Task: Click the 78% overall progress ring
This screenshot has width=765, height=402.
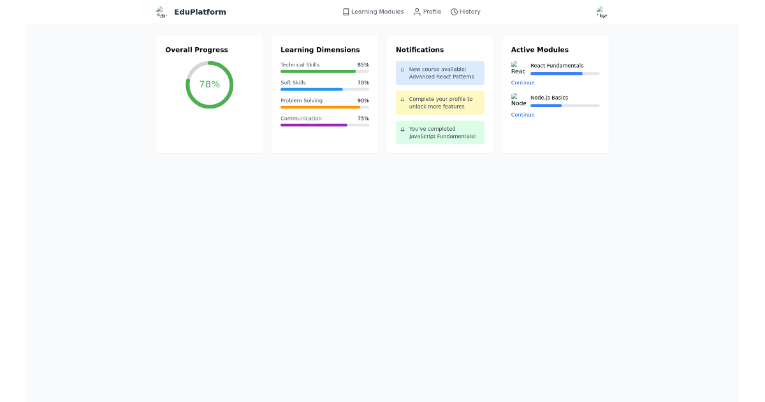Action: tap(209, 84)
